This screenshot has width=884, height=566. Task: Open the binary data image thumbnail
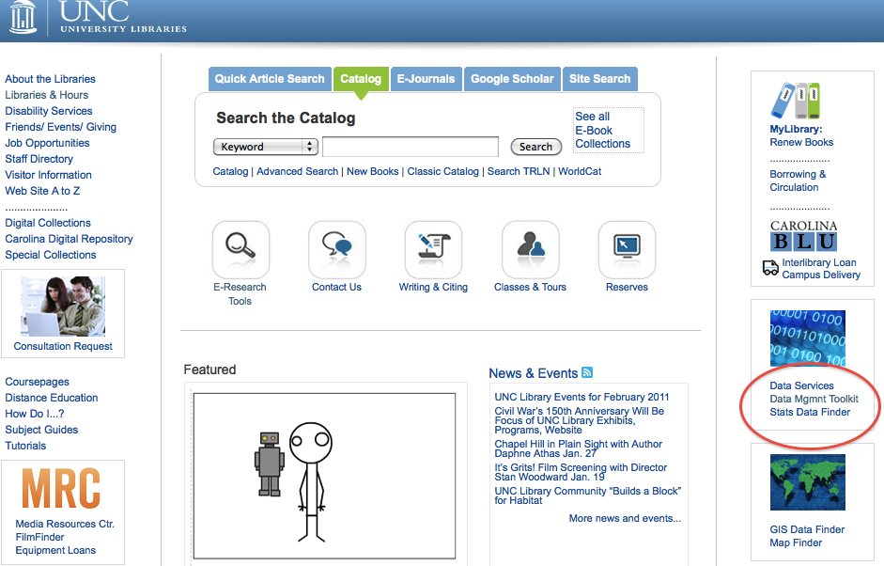coord(808,338)
